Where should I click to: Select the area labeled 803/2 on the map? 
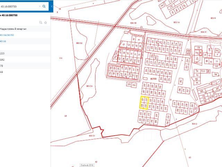point(194,124)
